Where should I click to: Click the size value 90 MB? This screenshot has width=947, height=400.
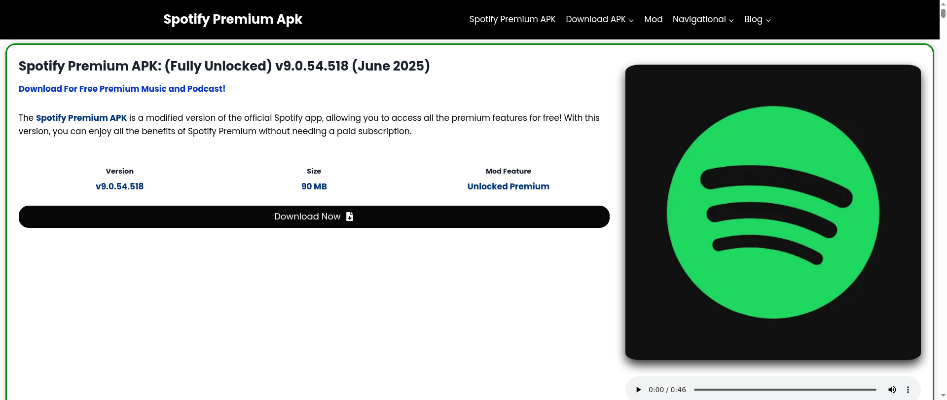314,186
